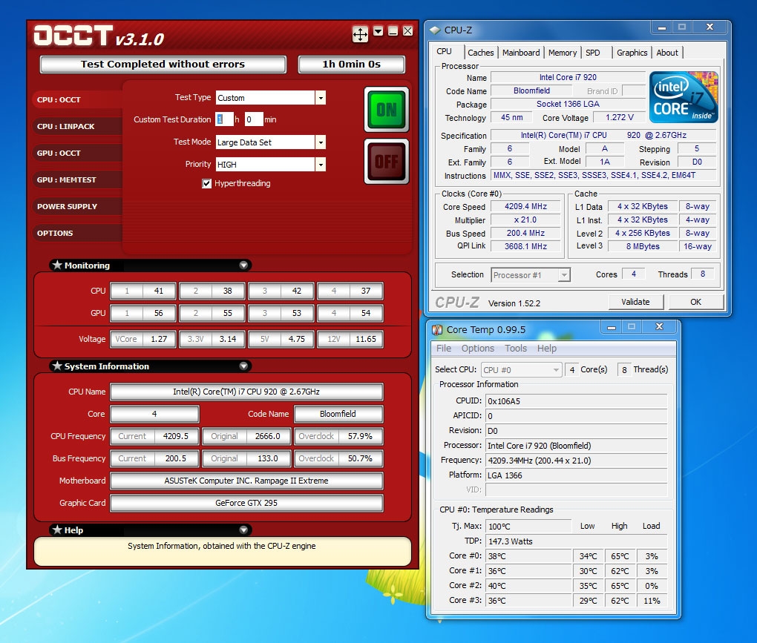Open the OPTIONS tab in OCCT
The width and height of the screenshot is (757, 643).
[x=77, y=233]
